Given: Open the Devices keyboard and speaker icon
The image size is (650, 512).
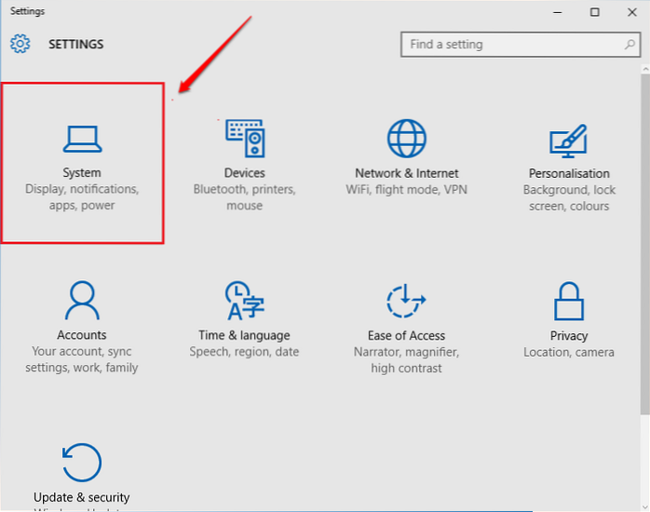Looking at the screenshot, I should tap(244, 138).
